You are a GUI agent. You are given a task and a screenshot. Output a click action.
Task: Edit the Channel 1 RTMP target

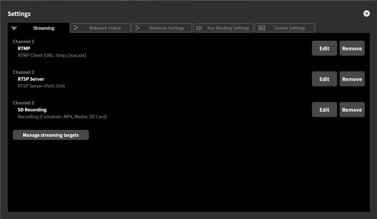(x=324, y=48)
